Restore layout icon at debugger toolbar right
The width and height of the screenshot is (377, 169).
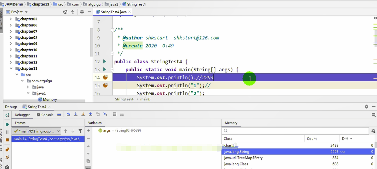pos(374,115)
